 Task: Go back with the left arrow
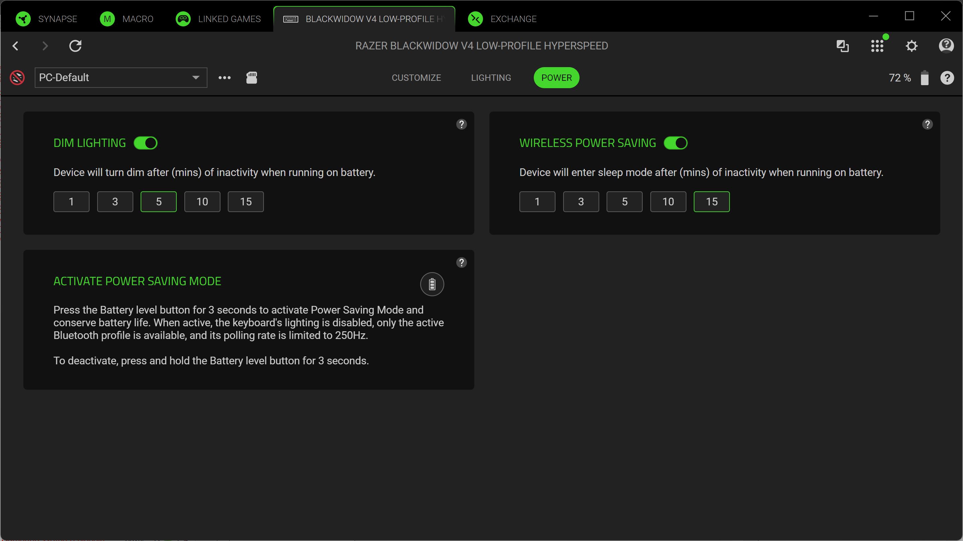click(x=15, y=46)
